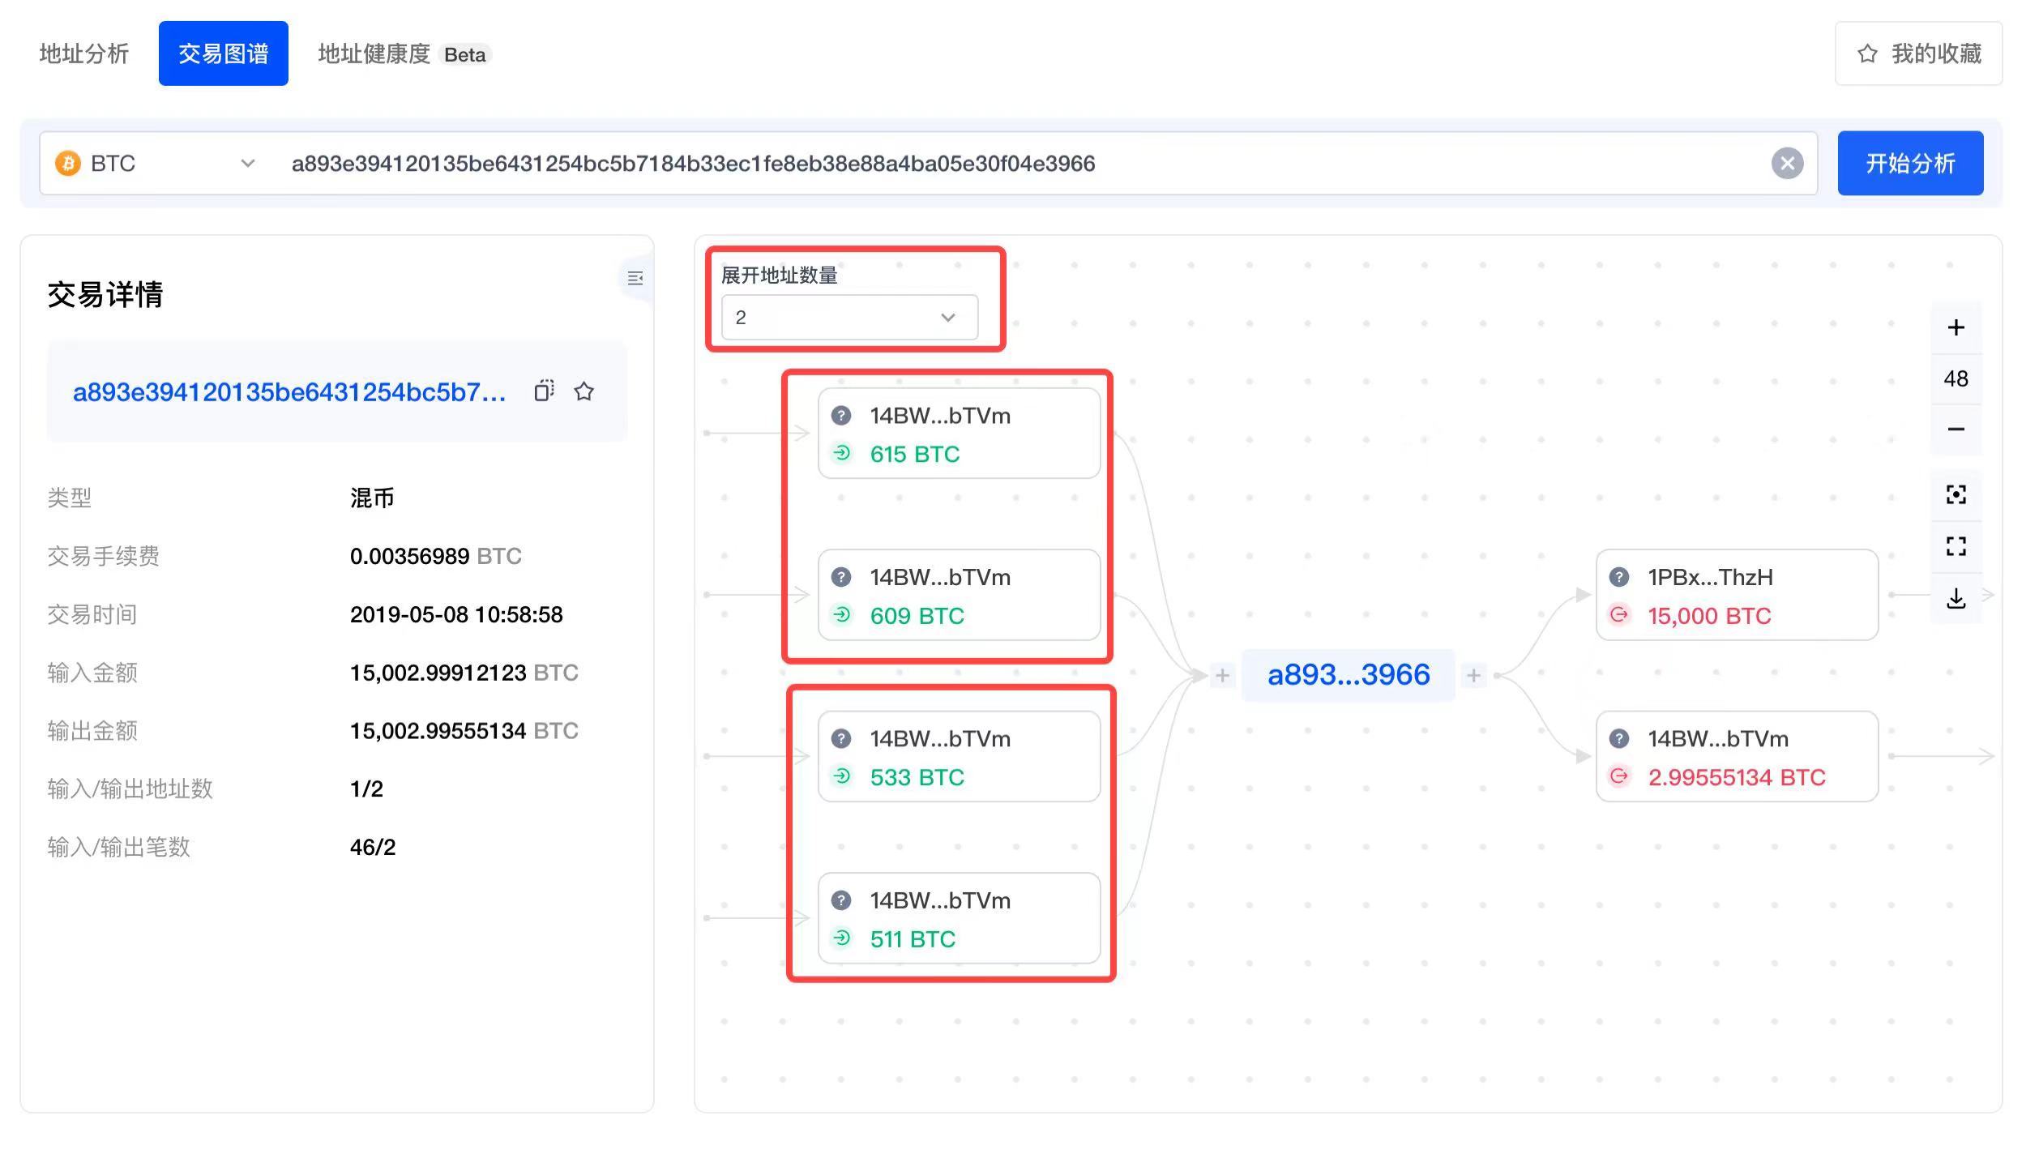The height and width of the screenshot is (1154, 2039).
Task: Click the 开始分析 button
Action: click(x=1910, y=163)
